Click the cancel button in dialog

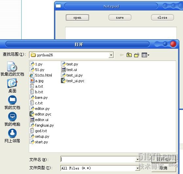(163, 168)
